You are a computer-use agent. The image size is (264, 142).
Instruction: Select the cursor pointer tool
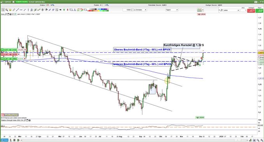3,10
